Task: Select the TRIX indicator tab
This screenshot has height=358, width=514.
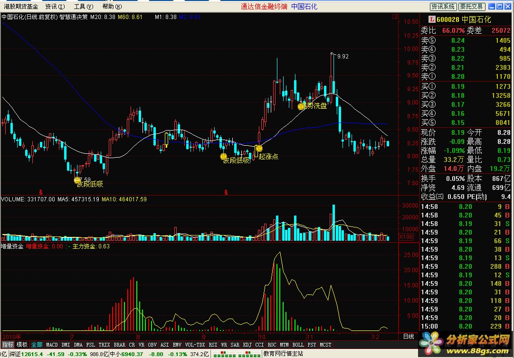Action: pyautogui.click(x=104, y=345)
